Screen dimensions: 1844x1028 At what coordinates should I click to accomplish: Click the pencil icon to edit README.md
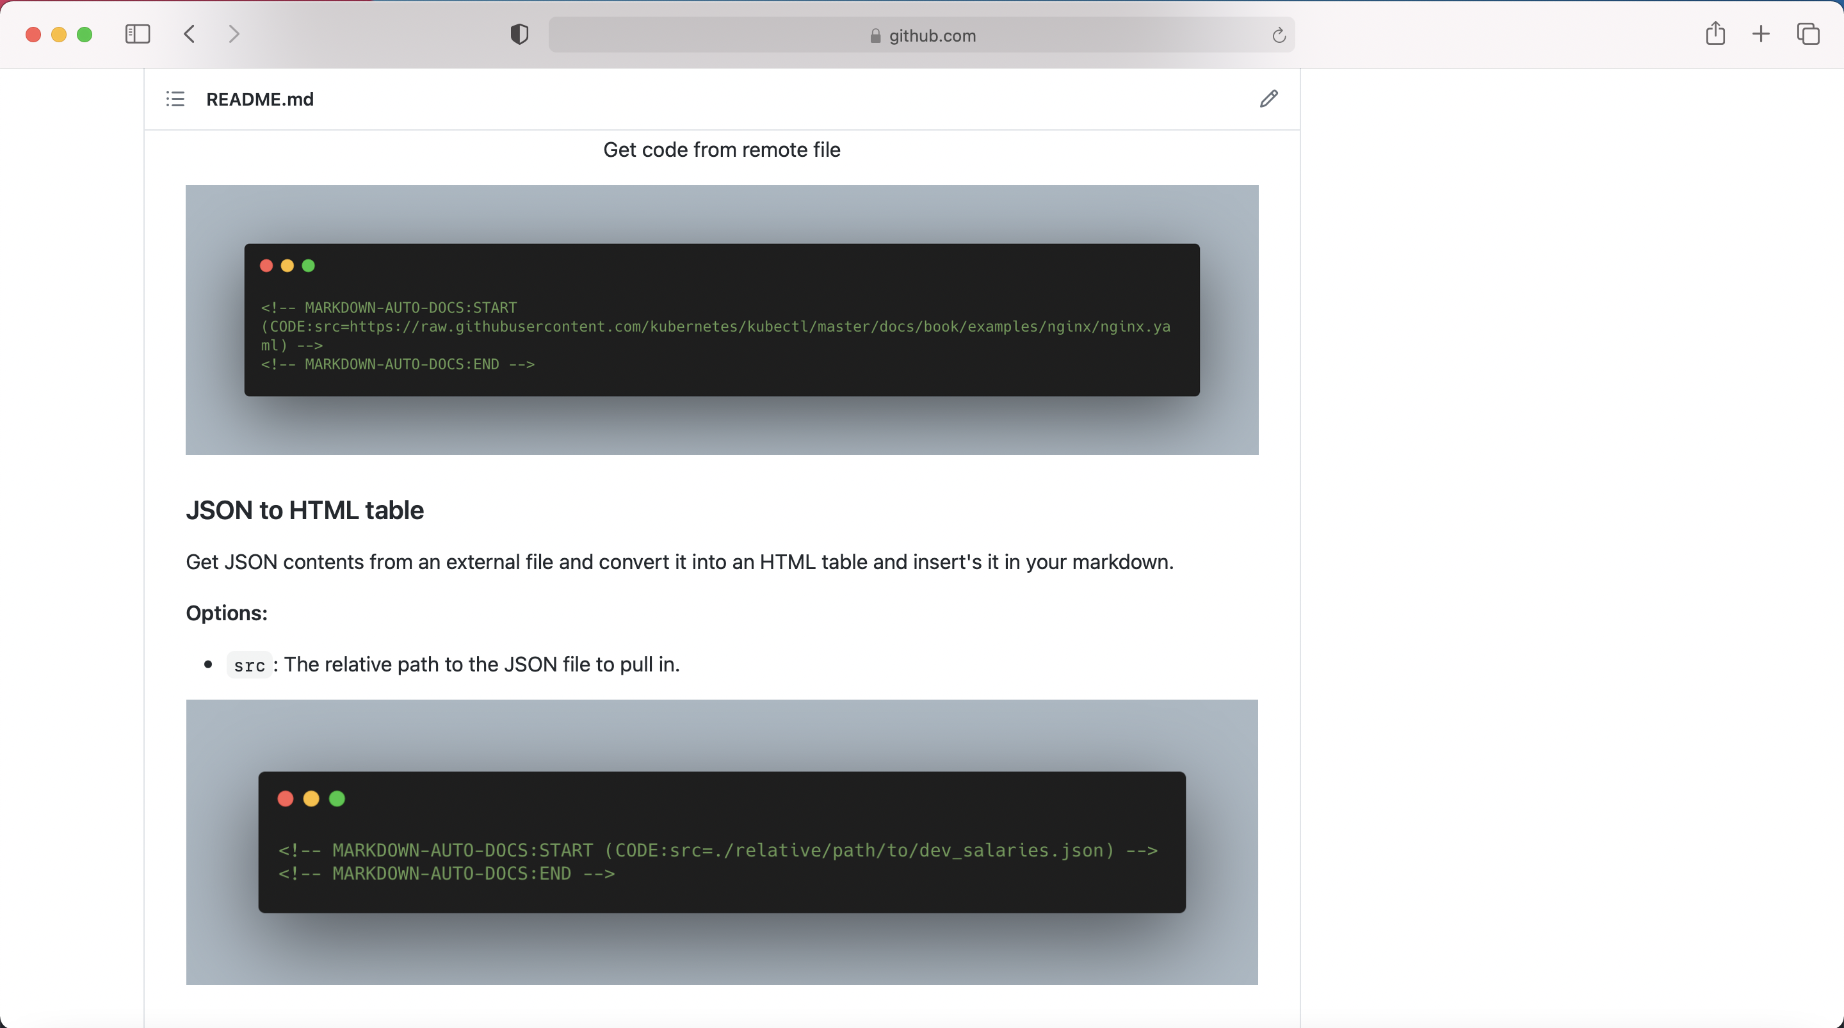click(1268, 99)
